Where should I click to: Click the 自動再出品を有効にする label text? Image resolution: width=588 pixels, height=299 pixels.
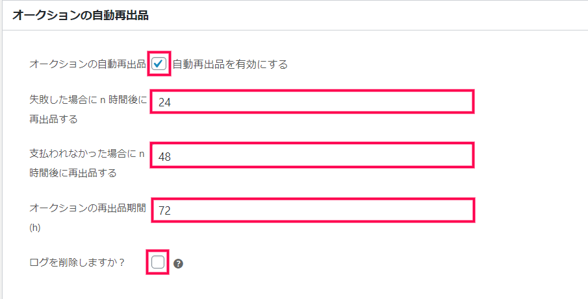coord(230,64)
